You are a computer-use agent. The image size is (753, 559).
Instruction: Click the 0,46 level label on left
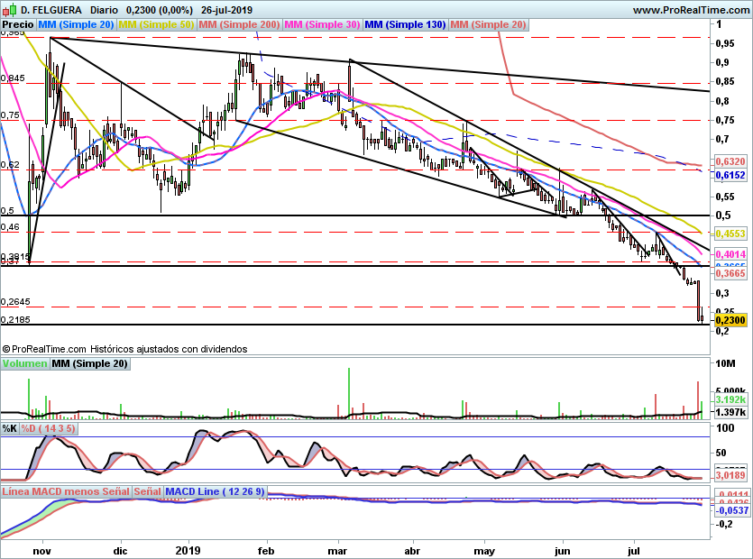[10, 227]
